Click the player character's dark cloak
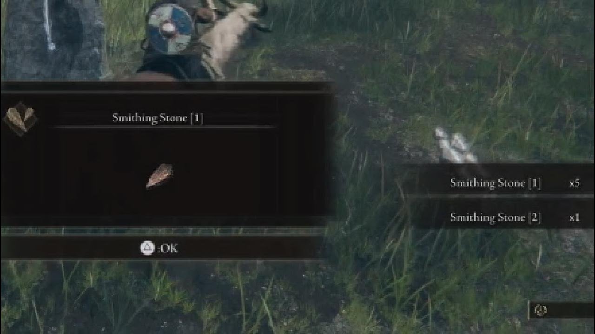This screenshot has width=595, height=334. 172,67
